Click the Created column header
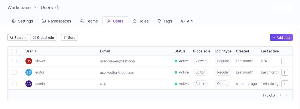300x109 pixels. click(x=242, y=51)
